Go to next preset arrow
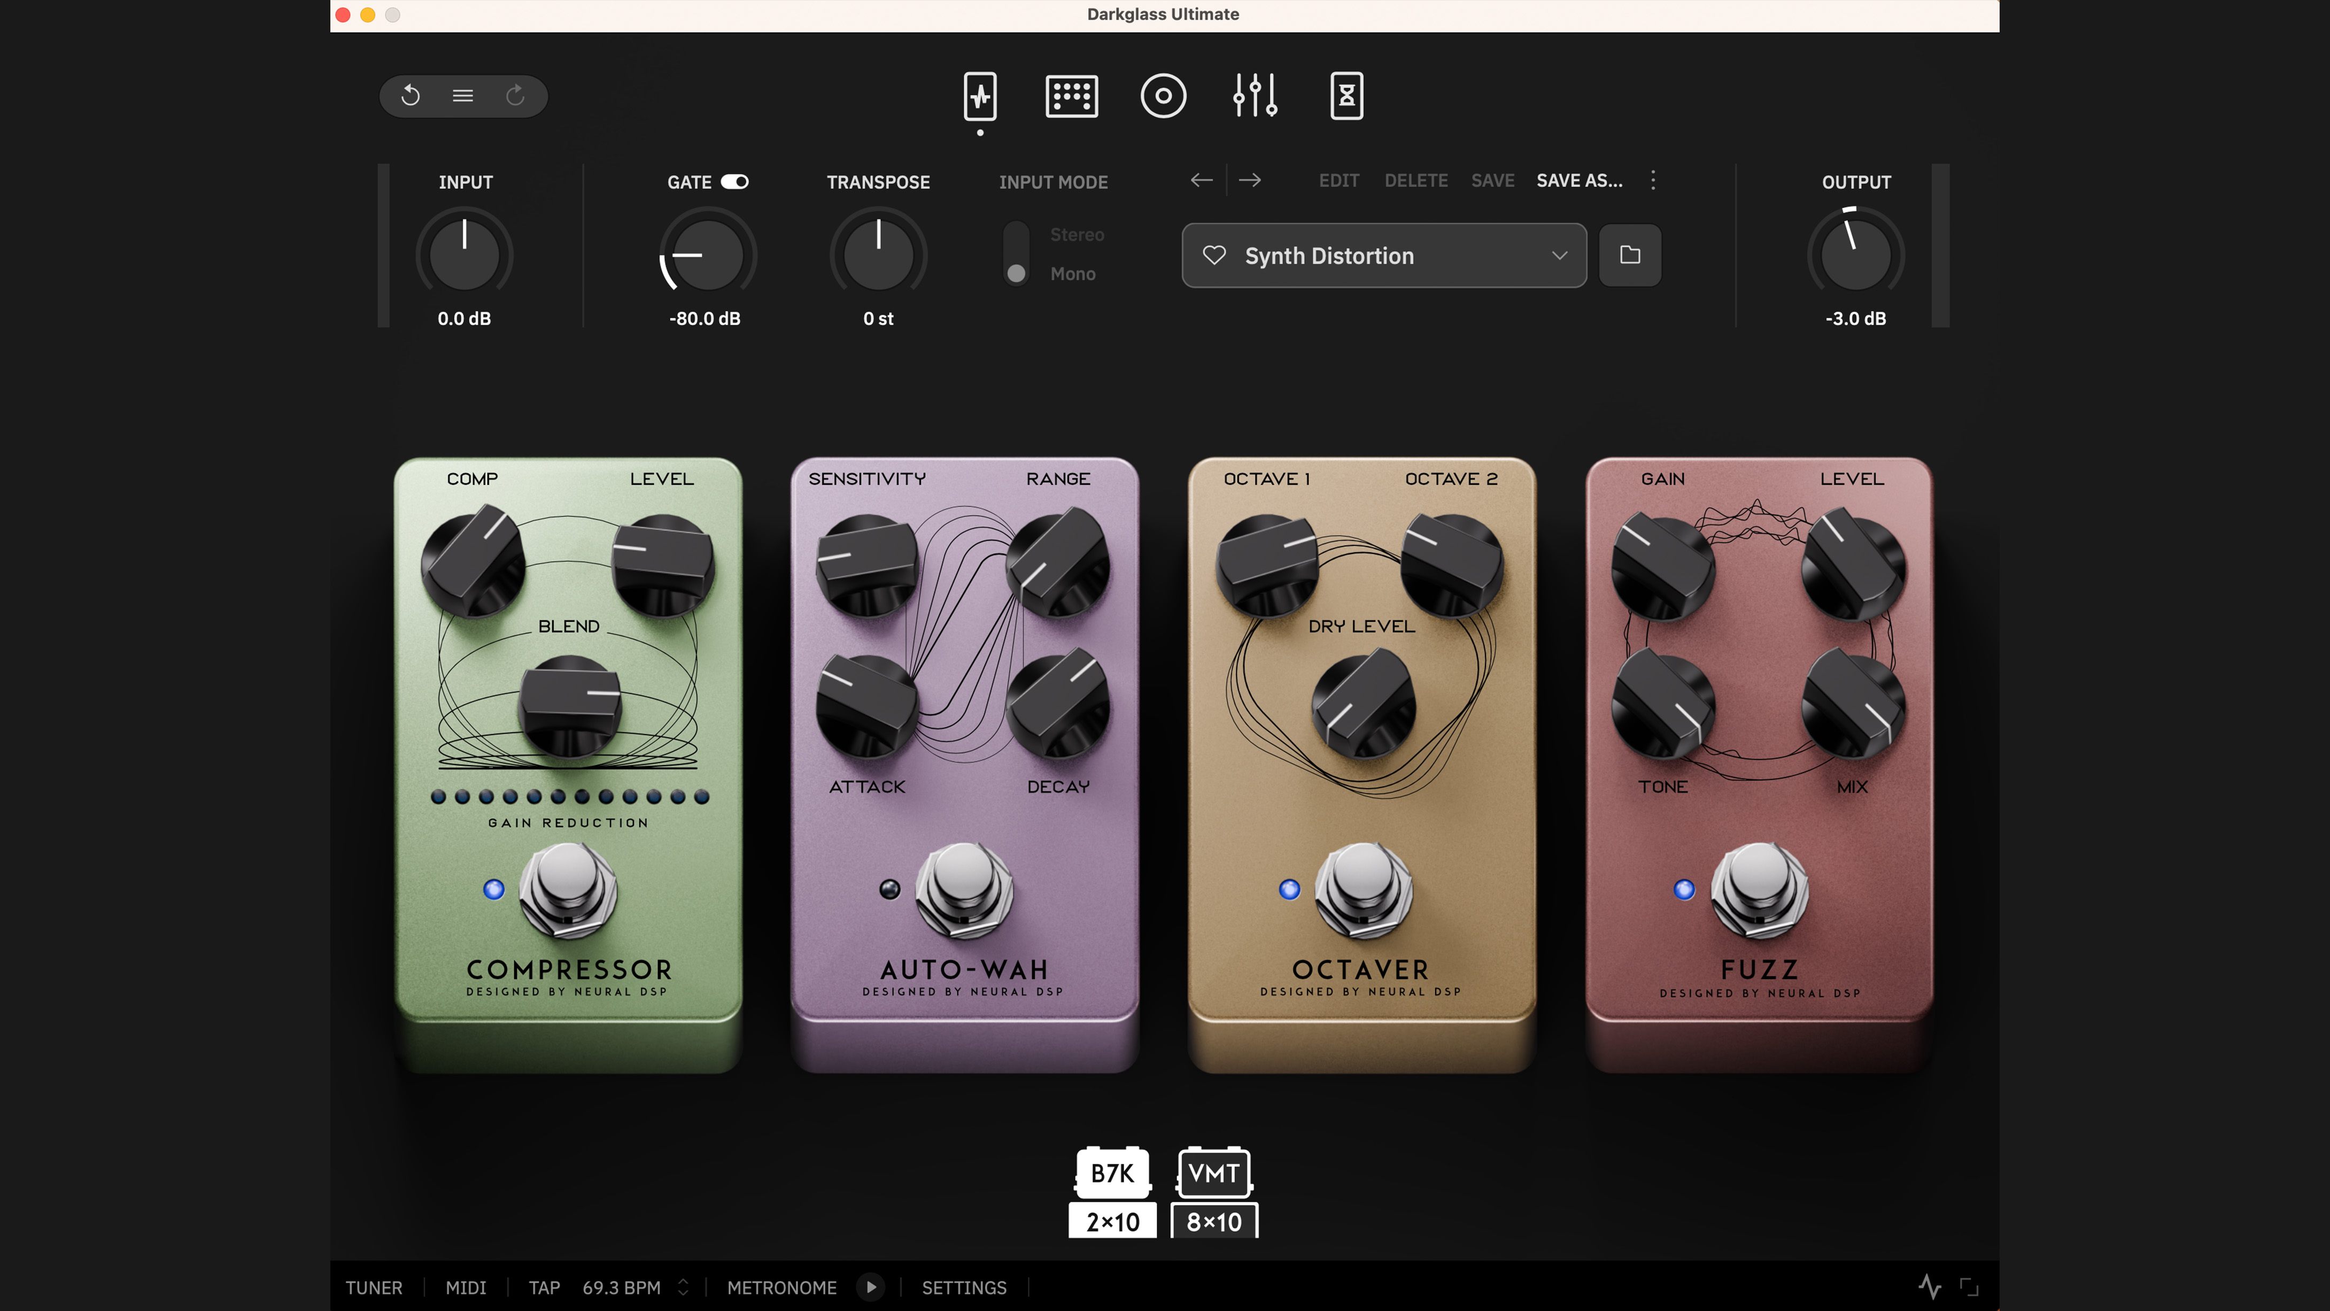The width and height of the screenshot is (2330, 1311). (x=1250, y=180)
